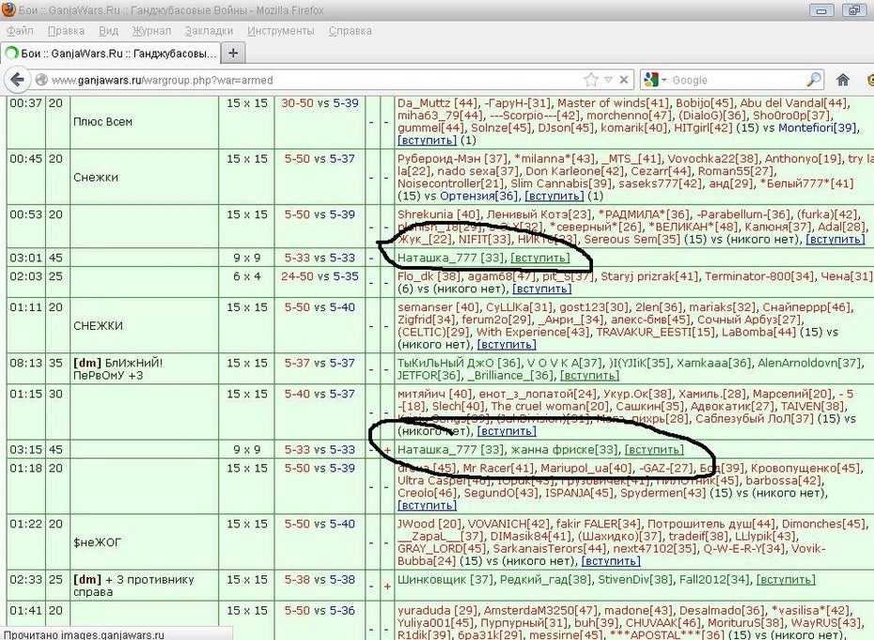The height and width of the screenshot is (640, 874).
Task: Click вступить link after Fall2012[34]
Action: point(786,579)
